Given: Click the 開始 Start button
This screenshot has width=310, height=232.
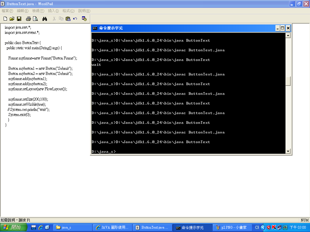Looking at the screenshot, I should 13,227.
